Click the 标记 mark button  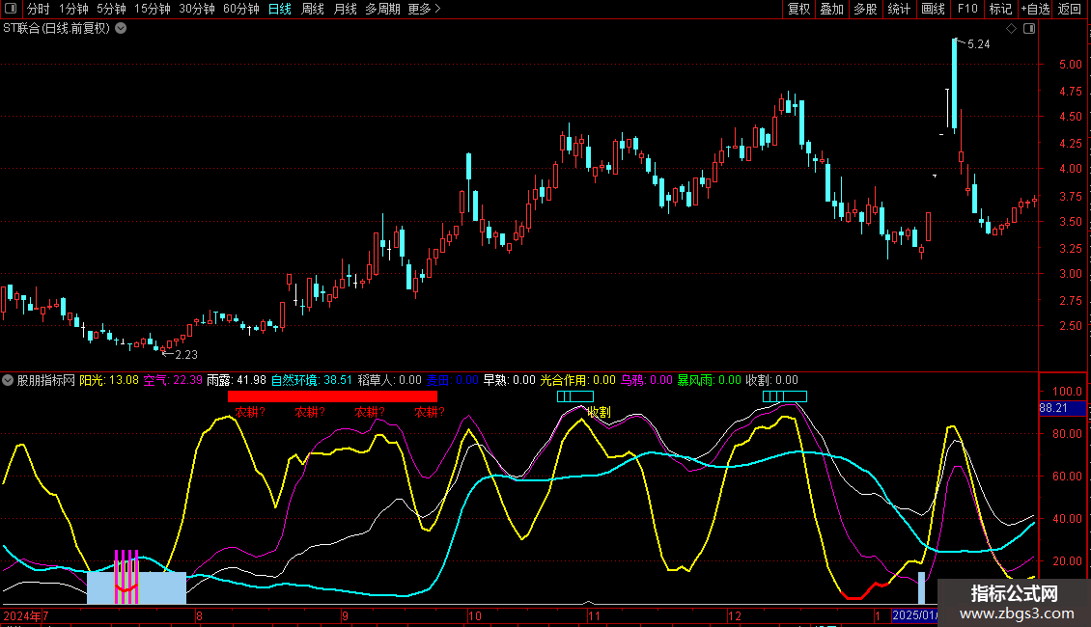point(1000,9)
